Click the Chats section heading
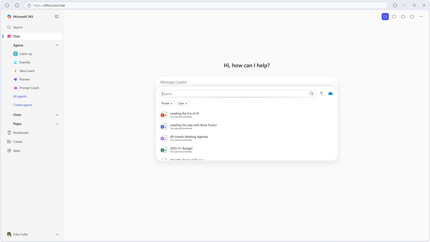430x242 pixels. coord(17,115)
